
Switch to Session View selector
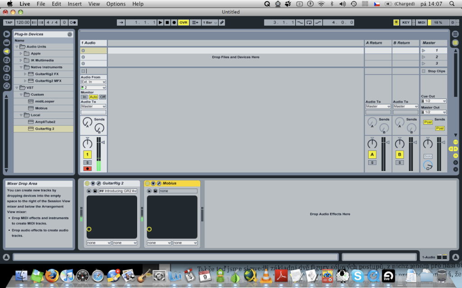(x=455, y=43)
